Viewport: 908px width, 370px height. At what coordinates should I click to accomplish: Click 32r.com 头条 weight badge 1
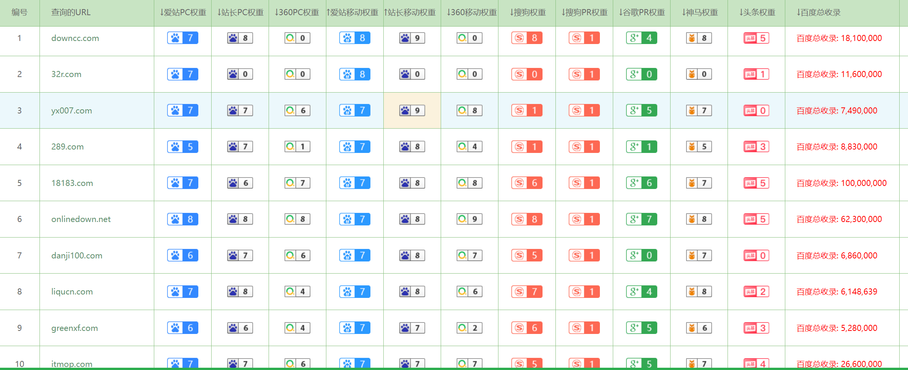[756, 74]
